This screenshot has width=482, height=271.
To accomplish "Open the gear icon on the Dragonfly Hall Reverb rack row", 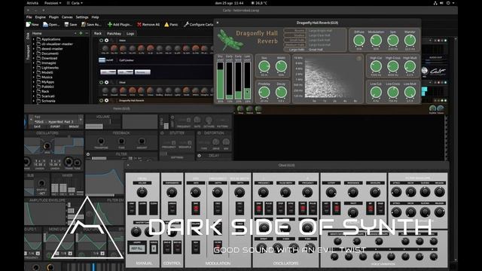I will 107,100.
